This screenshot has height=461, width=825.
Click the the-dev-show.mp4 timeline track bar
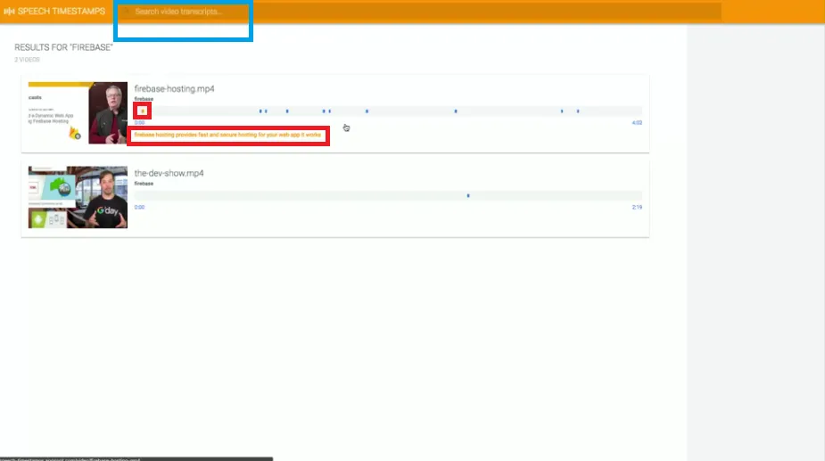pyautogui.click(x=388, y=196)
